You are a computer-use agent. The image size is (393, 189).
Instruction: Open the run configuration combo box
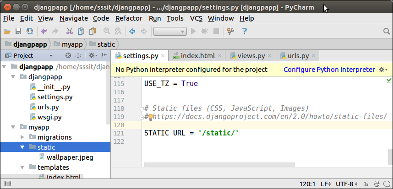170,31
